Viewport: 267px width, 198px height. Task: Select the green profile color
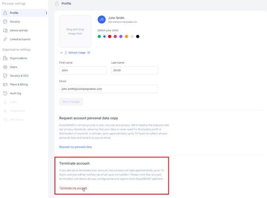(99, 37)
